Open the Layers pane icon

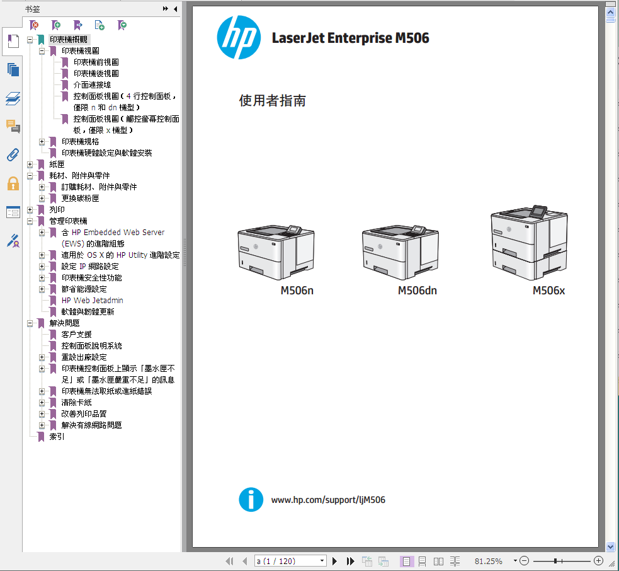13,98
